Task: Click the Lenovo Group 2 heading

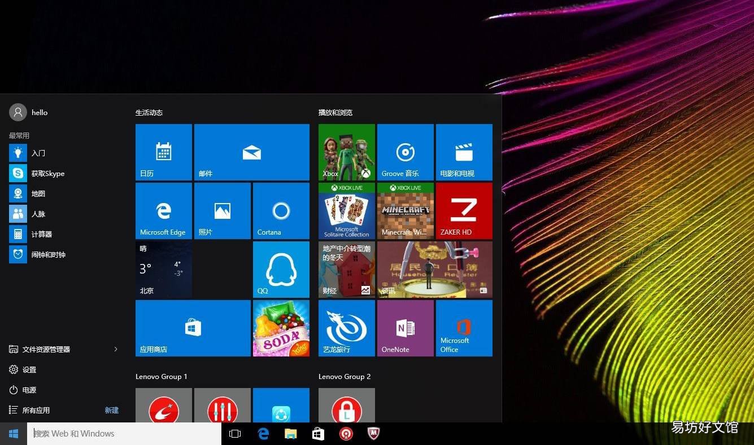Action: coord(345,376)
